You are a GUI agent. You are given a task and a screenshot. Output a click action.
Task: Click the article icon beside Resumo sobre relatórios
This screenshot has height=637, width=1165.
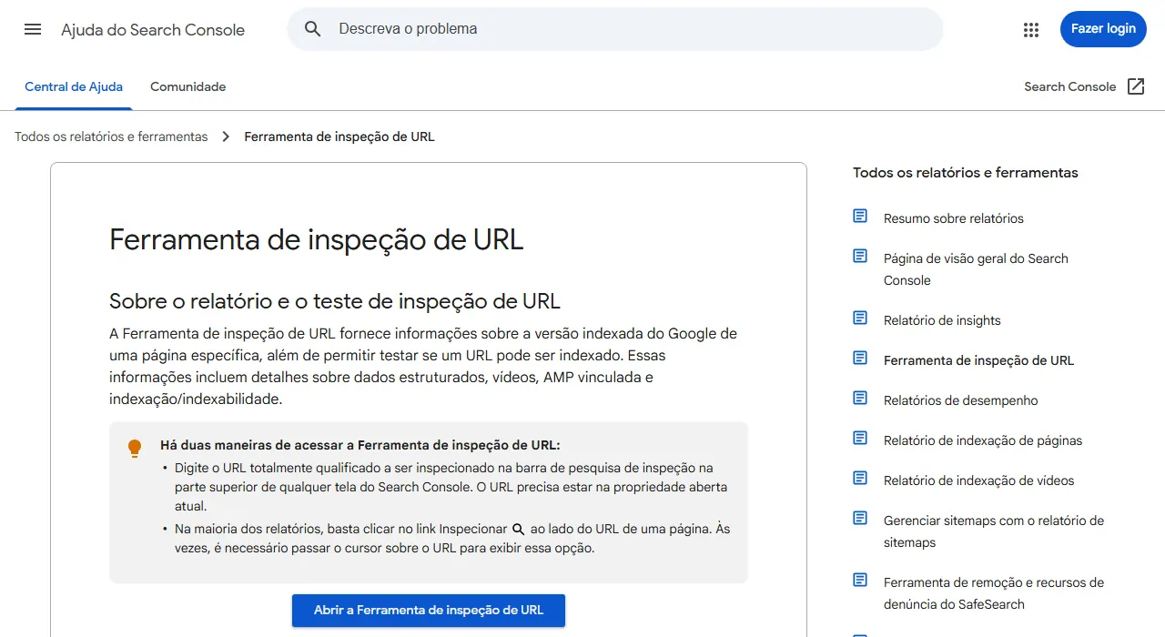pos(860,216)
